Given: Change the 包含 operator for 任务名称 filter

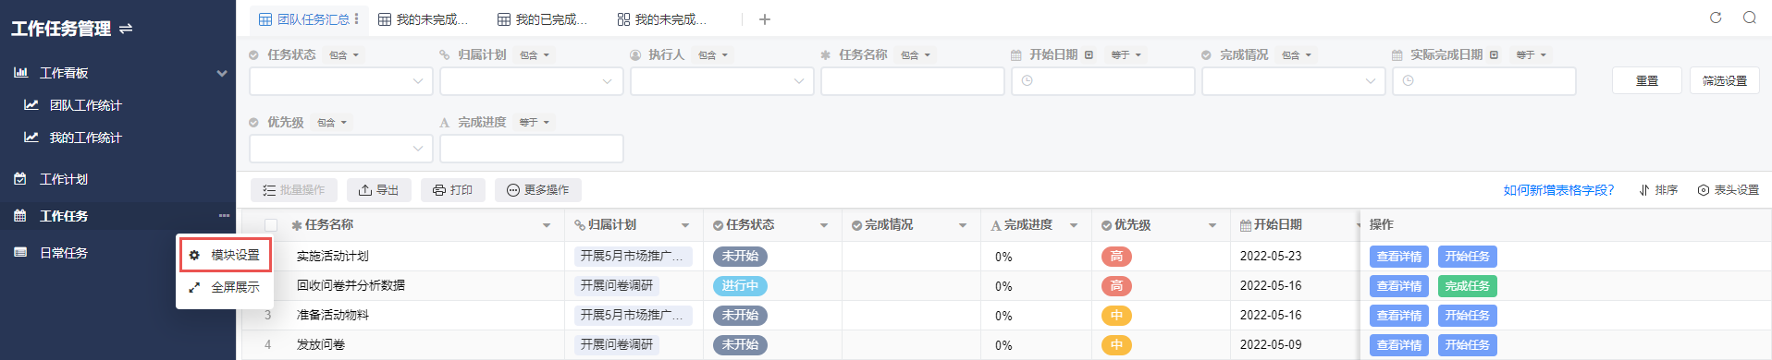Looking at the screenshot, I should pyautogui.click(x=916, y=55).
